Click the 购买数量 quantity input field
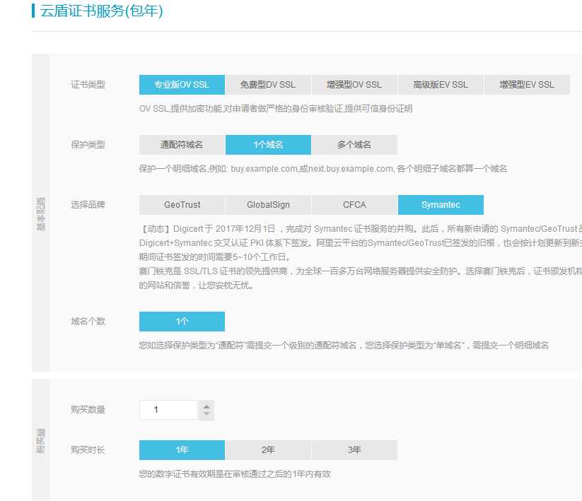The width and height of the screenshot is (582, 501). click(x=169, y=410)
